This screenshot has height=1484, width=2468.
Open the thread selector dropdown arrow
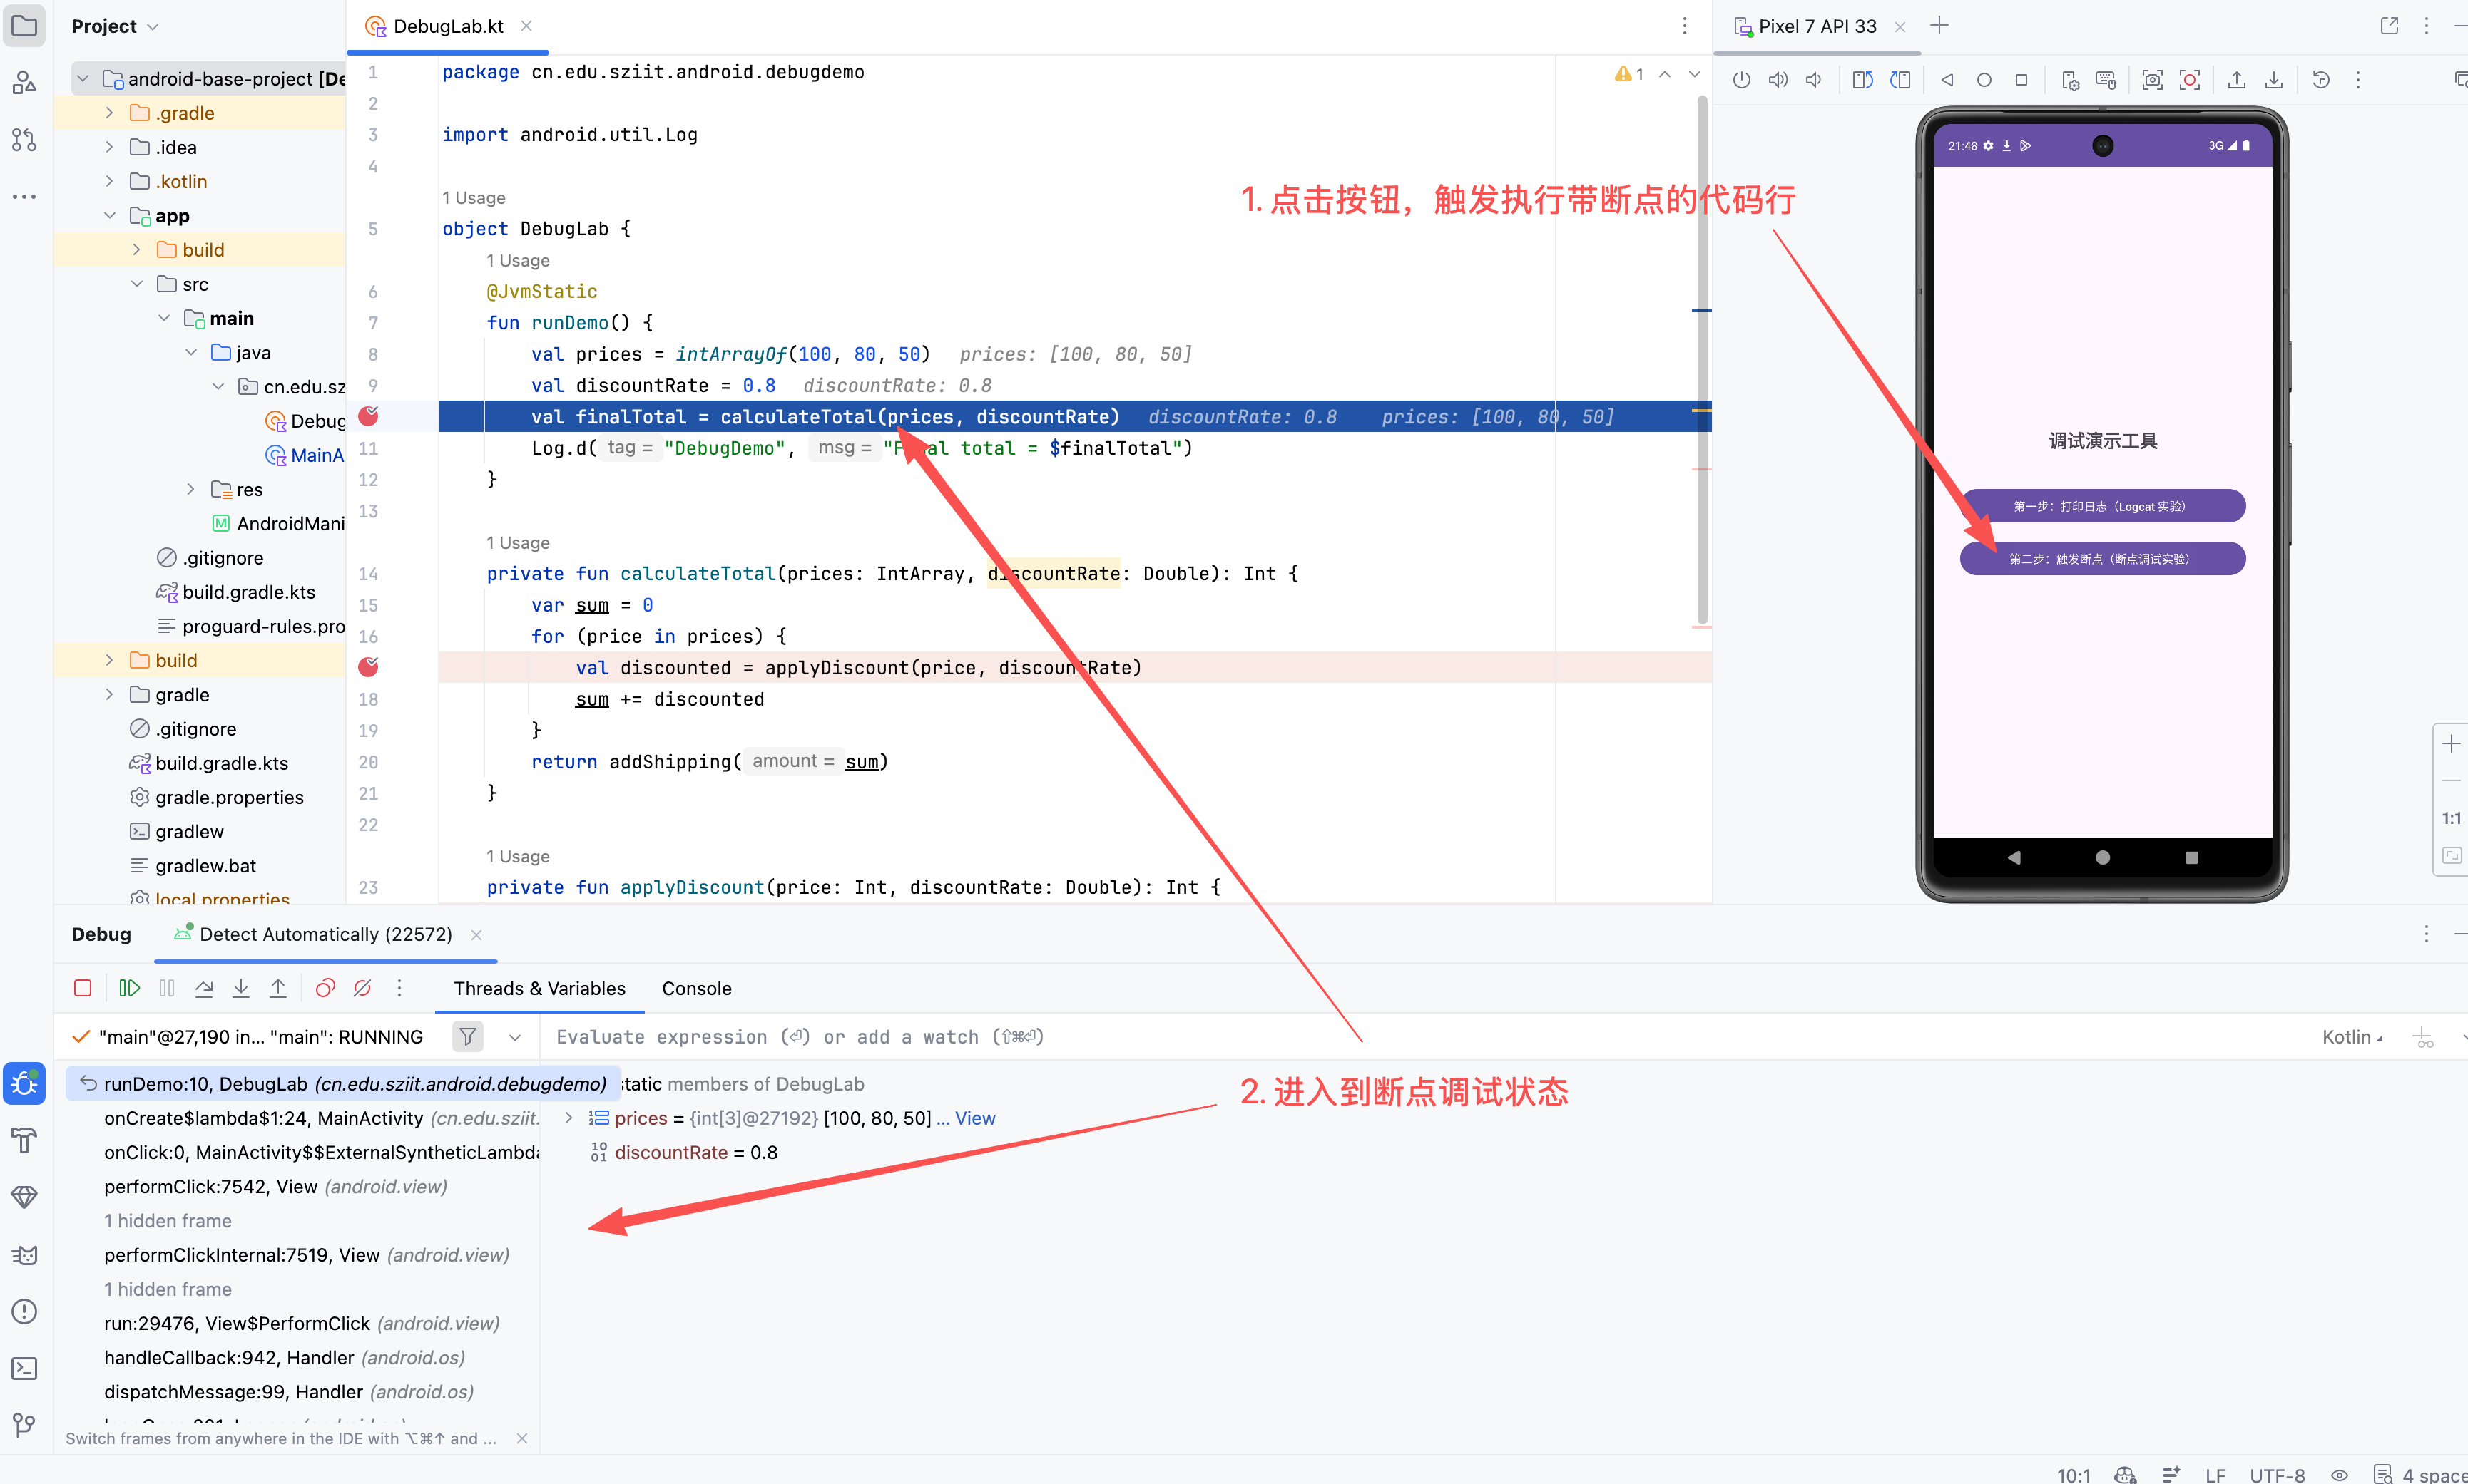pyautogui.click(x=514, y=1037)
